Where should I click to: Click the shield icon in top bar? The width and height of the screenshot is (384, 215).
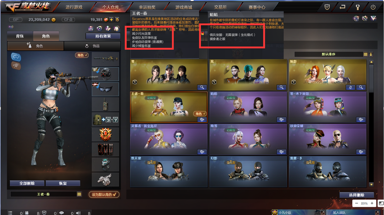[327, 7]
